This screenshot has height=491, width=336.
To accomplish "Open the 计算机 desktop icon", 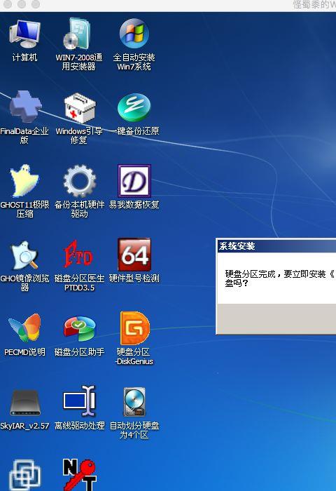I will click(x=24, y=34).
